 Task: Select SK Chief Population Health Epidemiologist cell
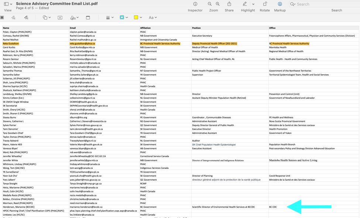point(214,145)
